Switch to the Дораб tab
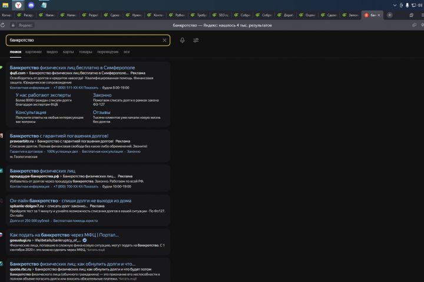 [x=285, y=15]
